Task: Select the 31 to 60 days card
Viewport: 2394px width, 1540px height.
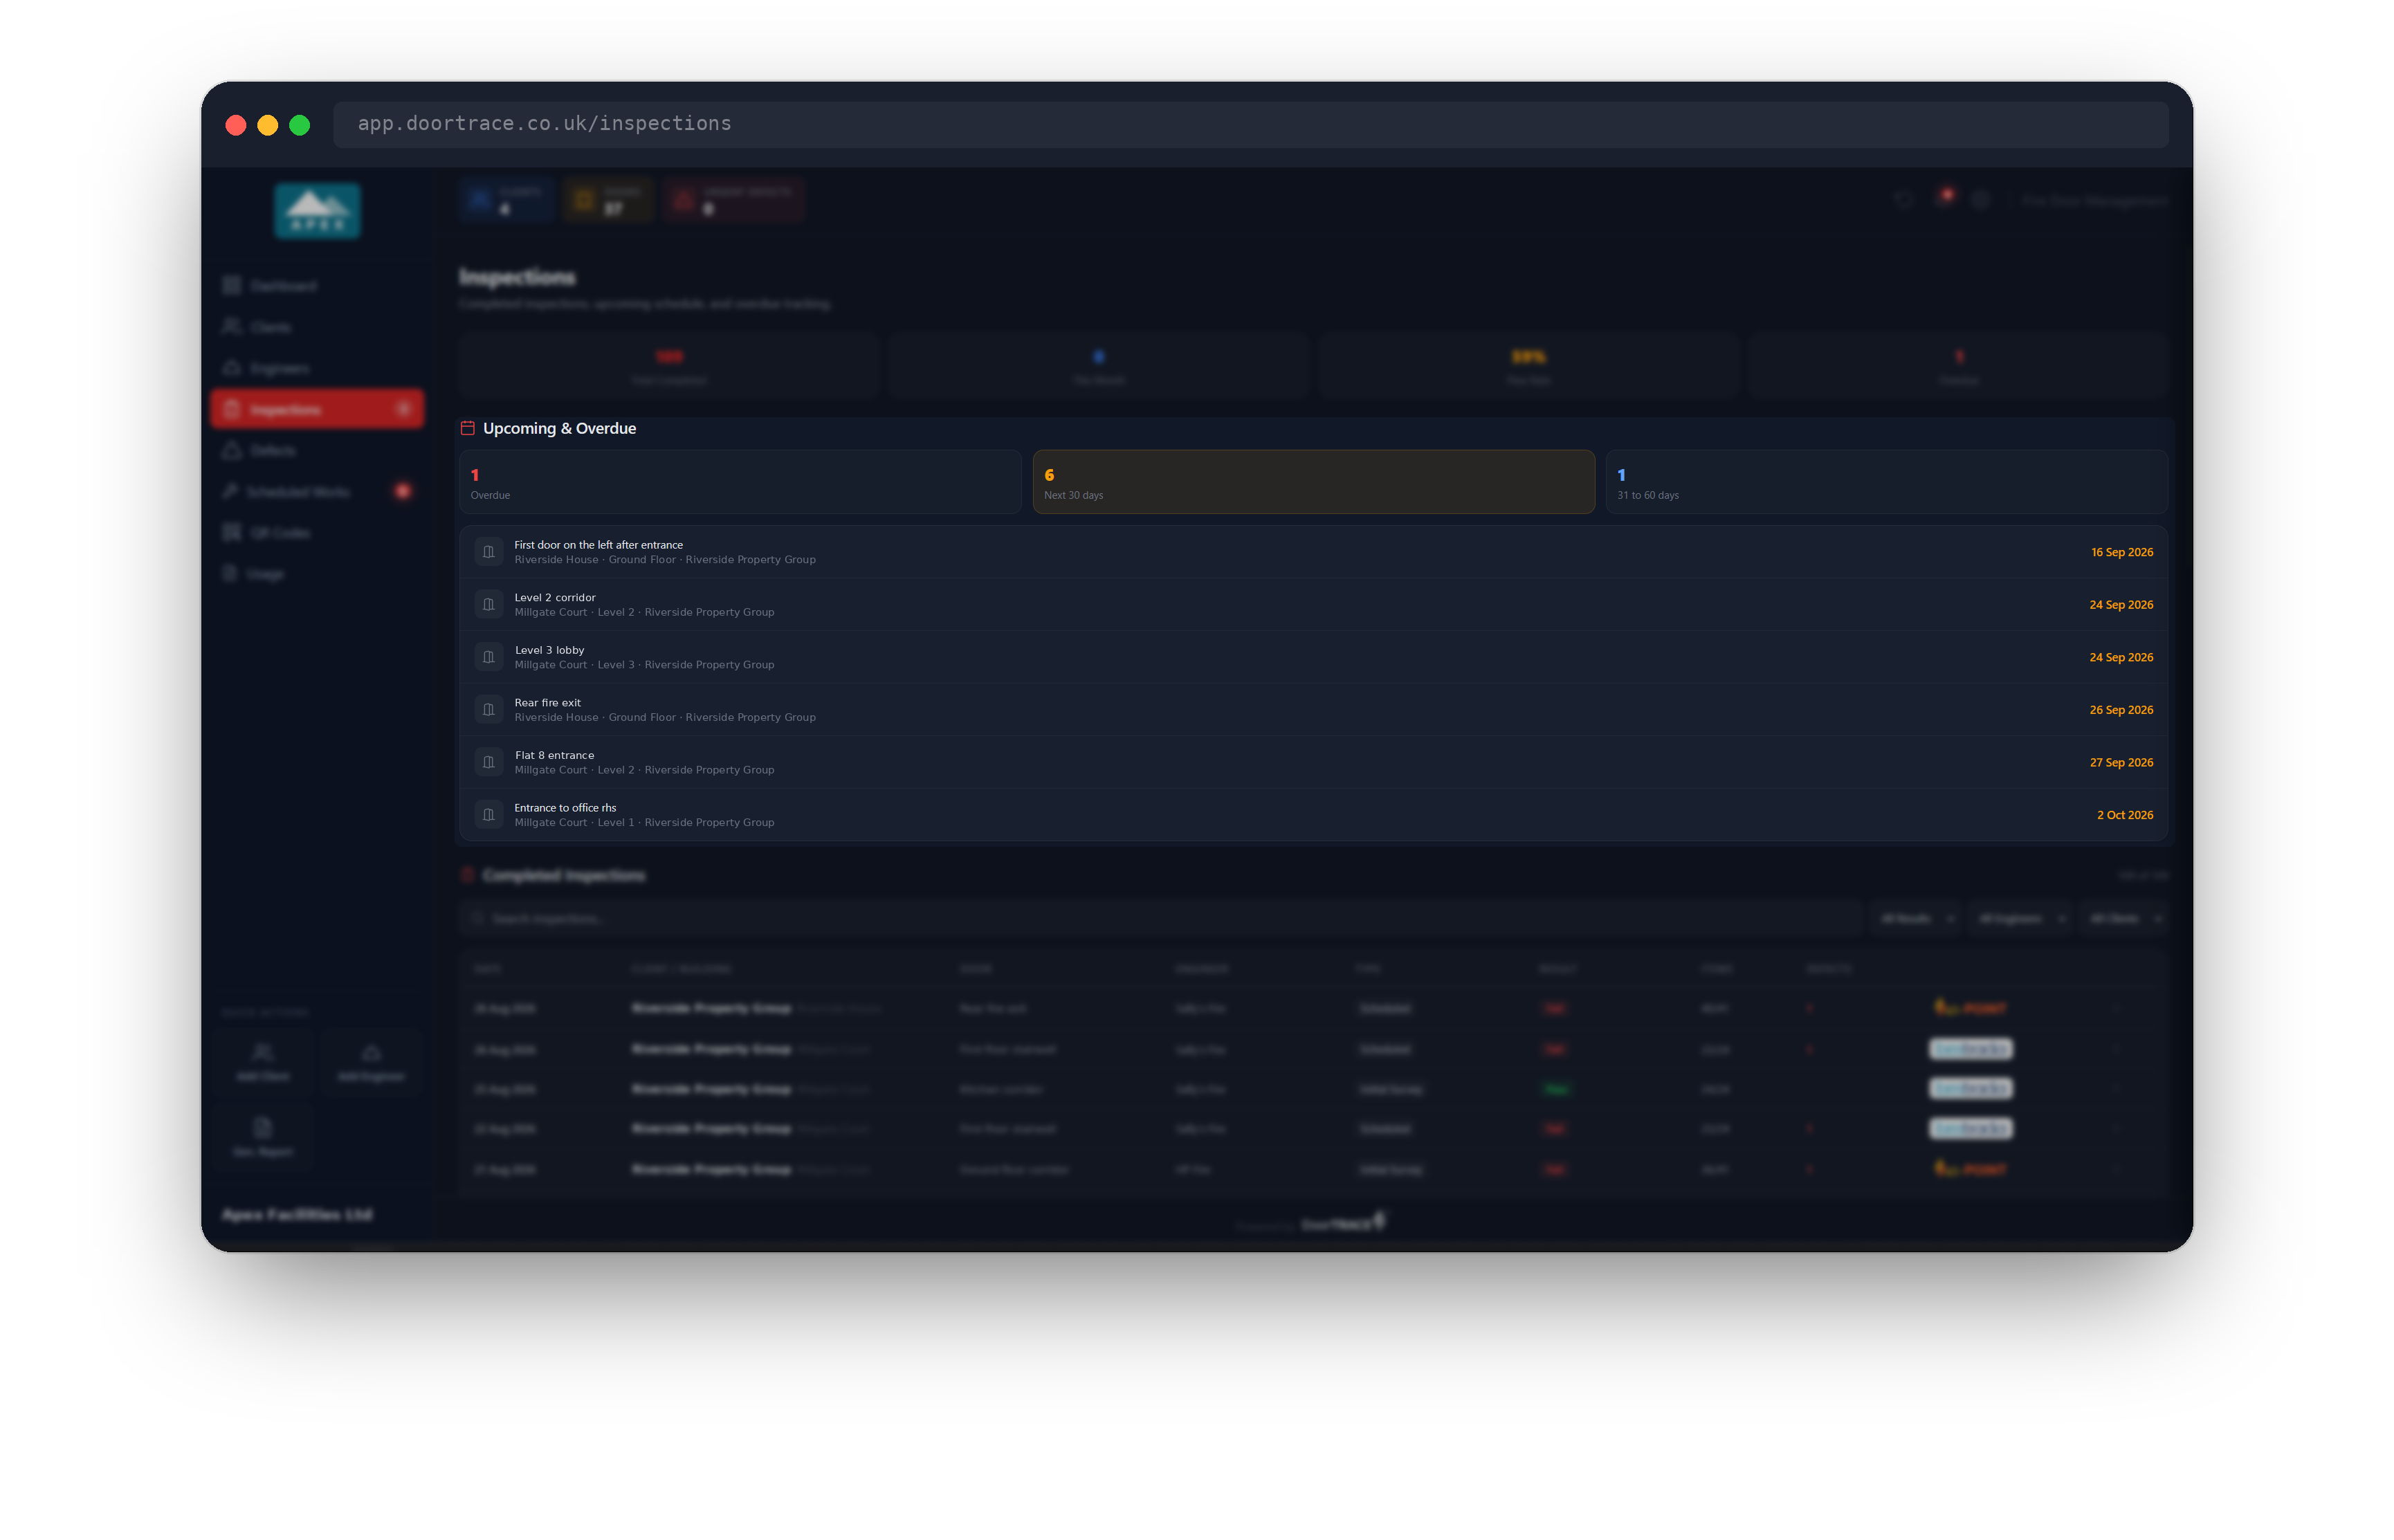Action: coord(1886,482)
